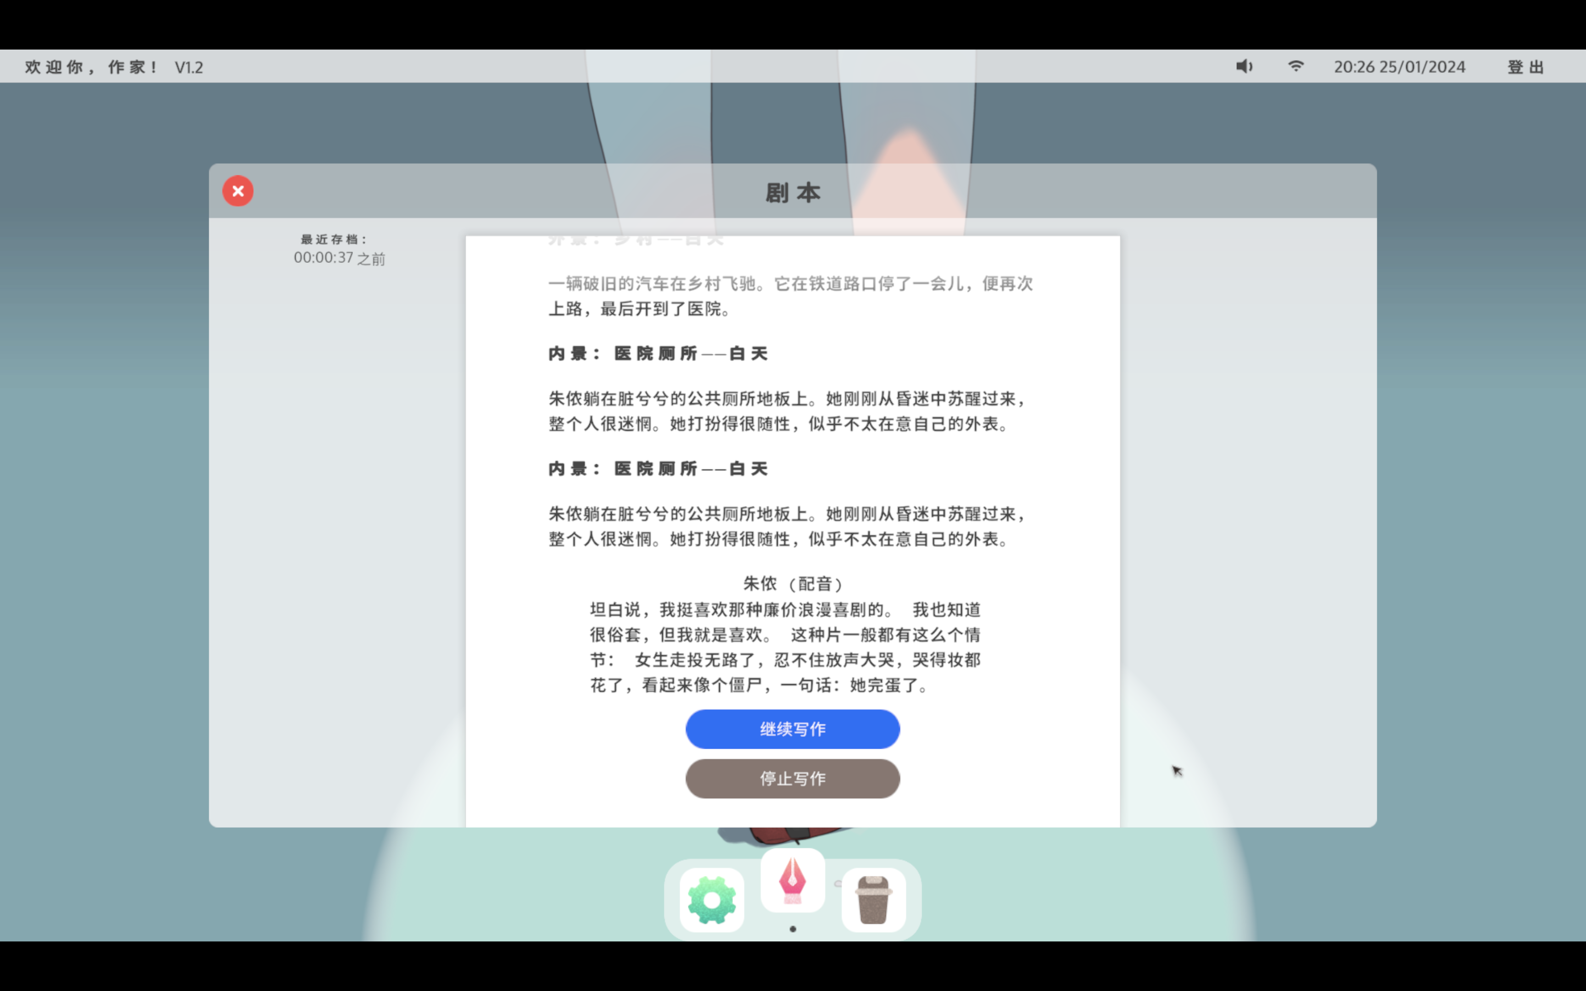Click dialogue line starting 很俗套，但我就是喜欢

(x=785, y=635)
